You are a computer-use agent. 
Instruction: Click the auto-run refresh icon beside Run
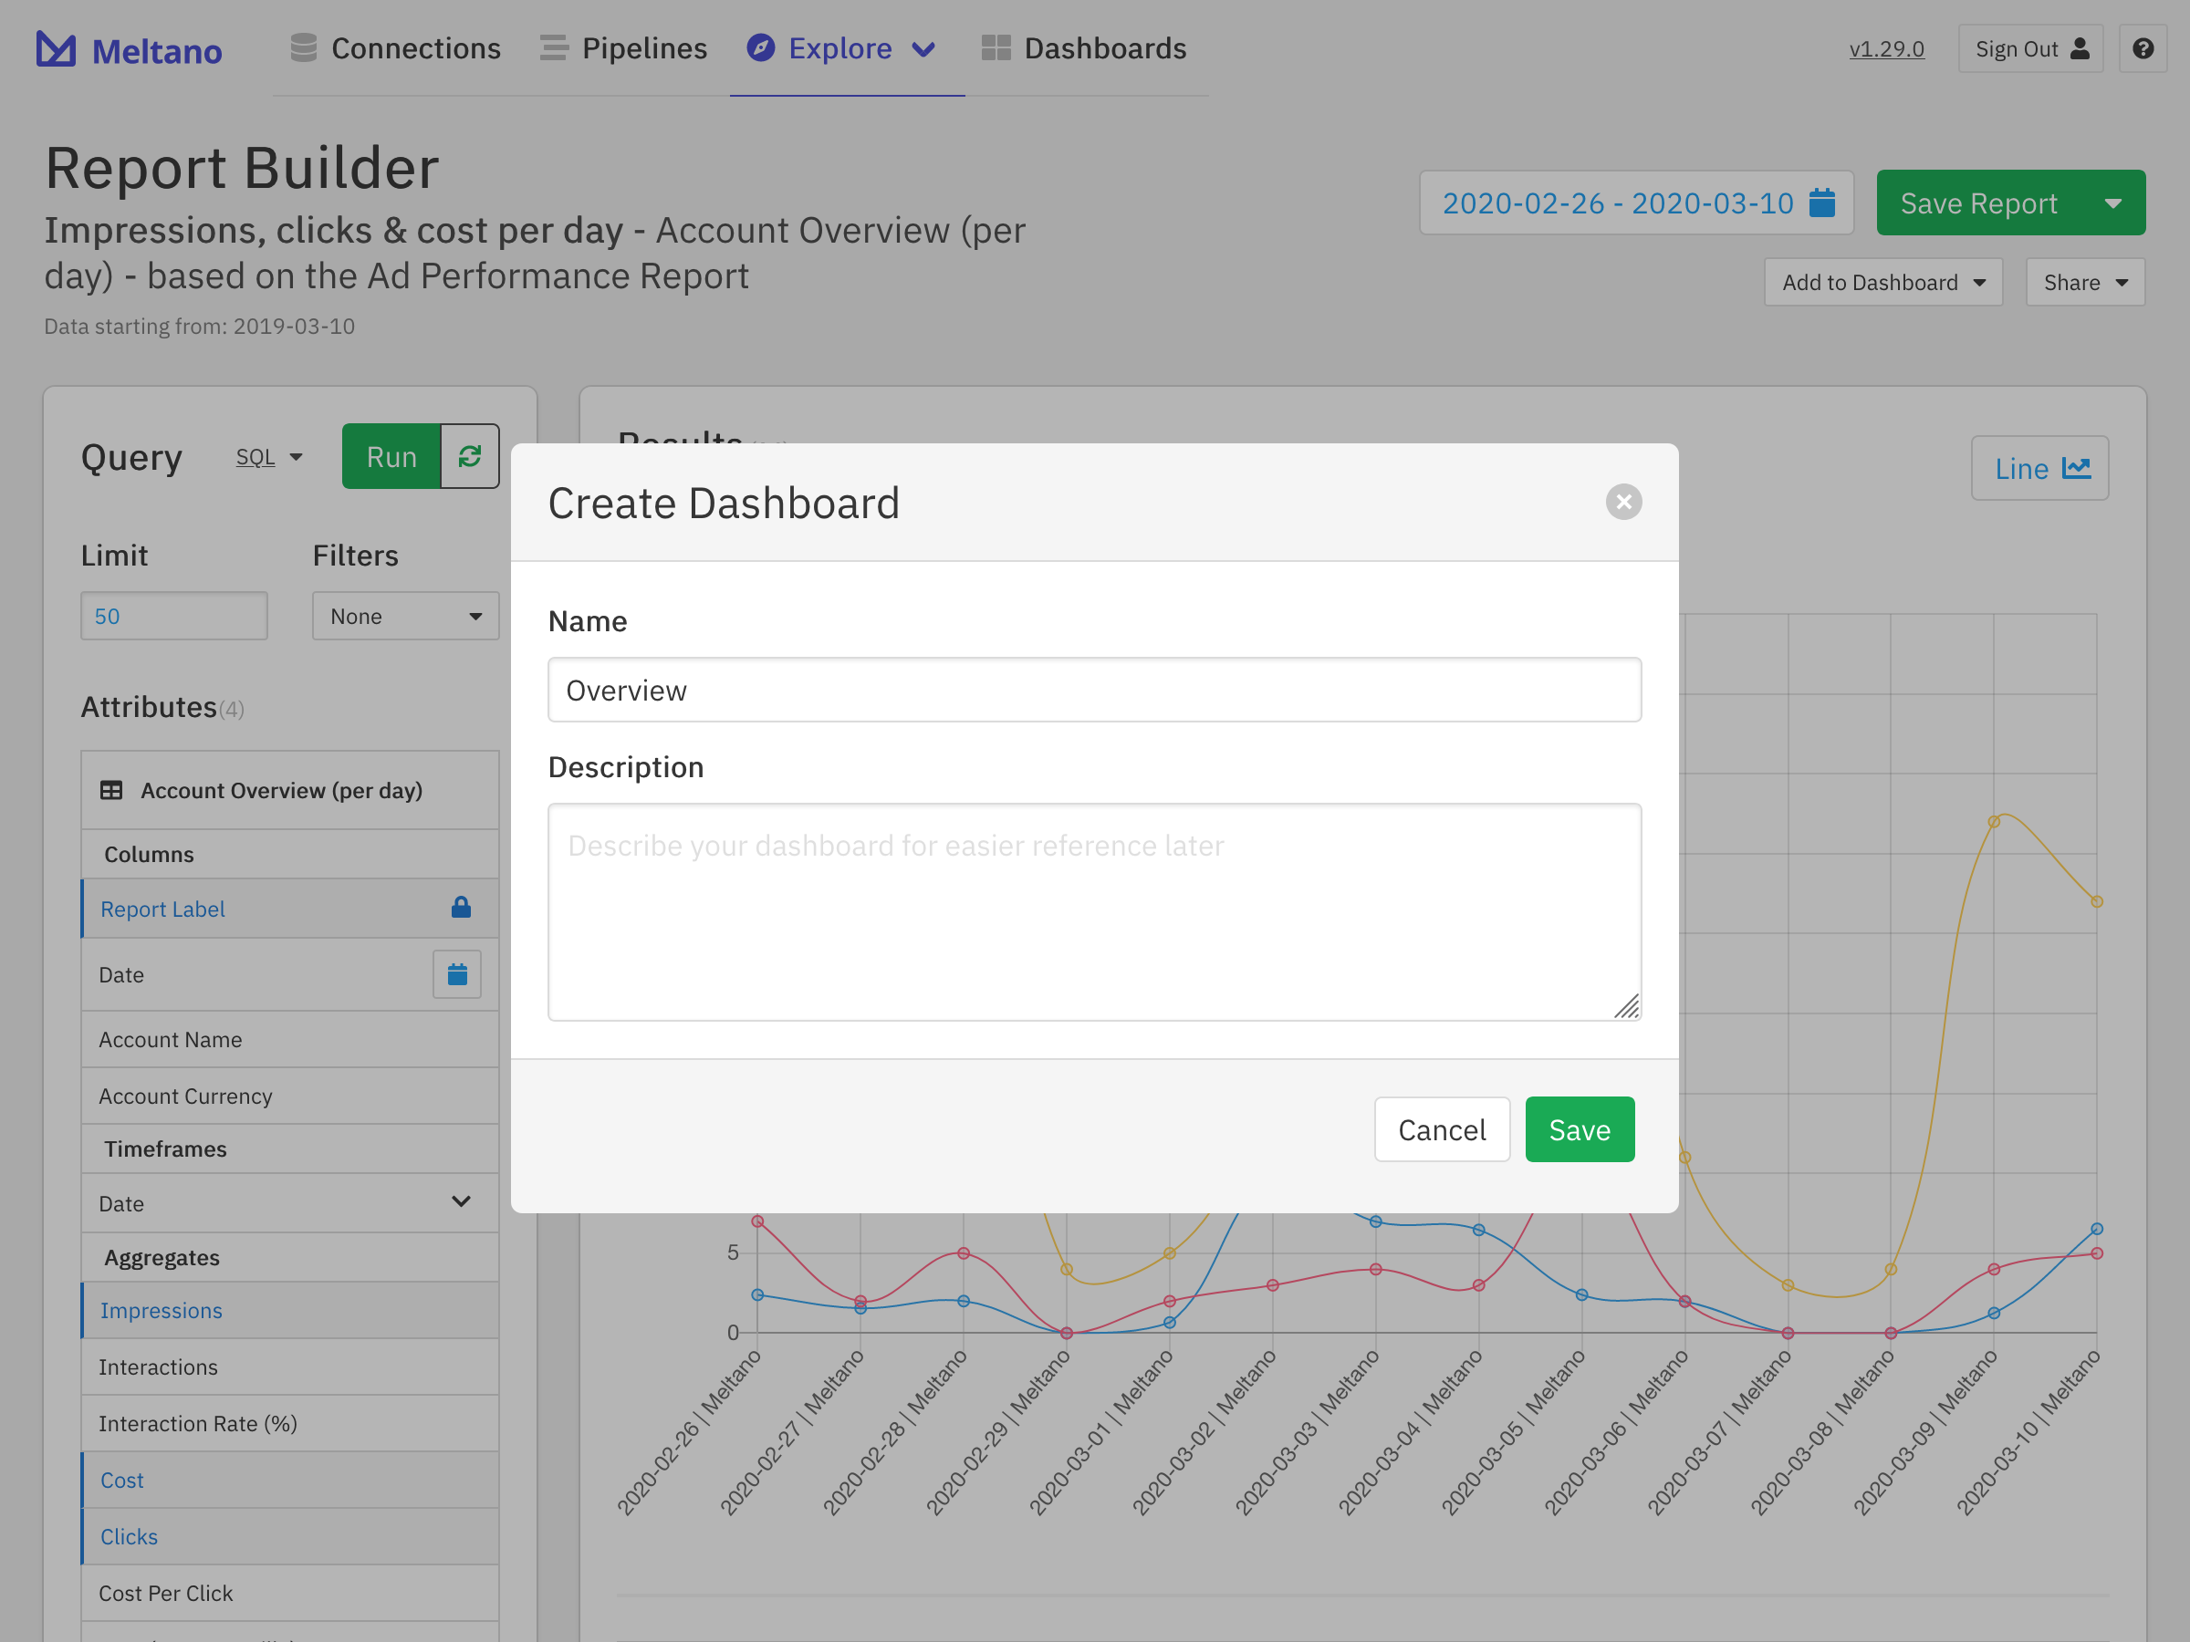tap(469, 456)
